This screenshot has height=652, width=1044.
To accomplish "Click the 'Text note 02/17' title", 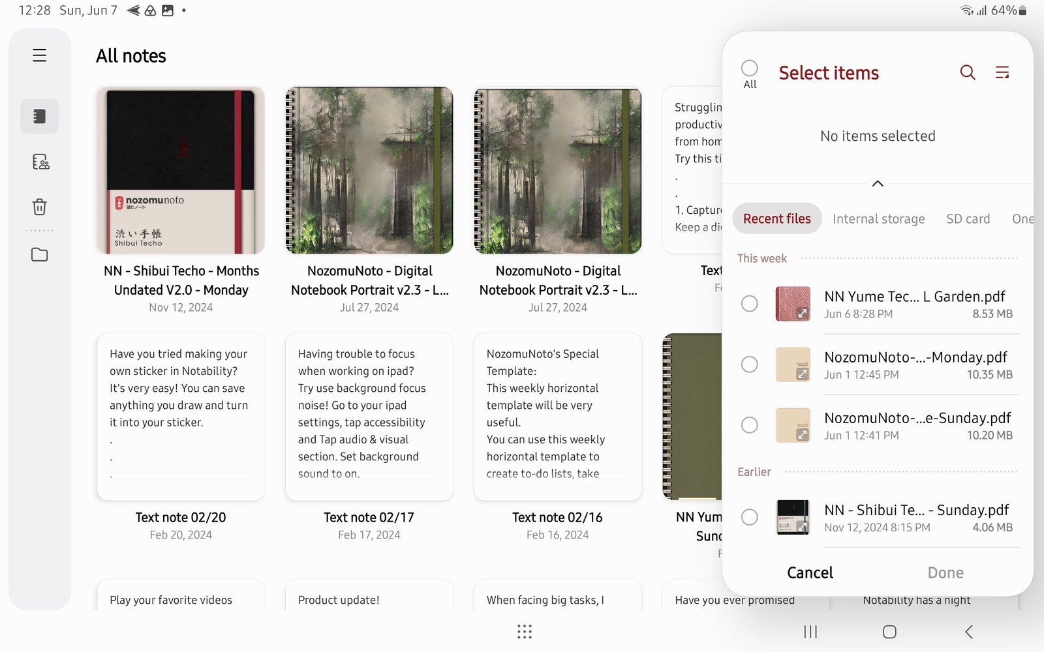I will (369, 517).
